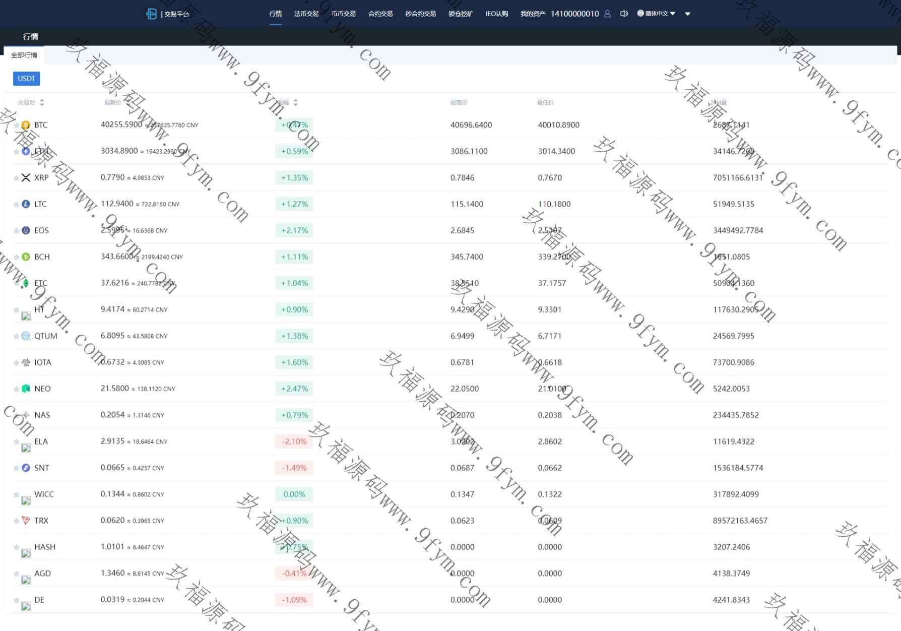The image size is (901, 631).
Task: Click the TRX coin icon
Action: tap(26, 521)
